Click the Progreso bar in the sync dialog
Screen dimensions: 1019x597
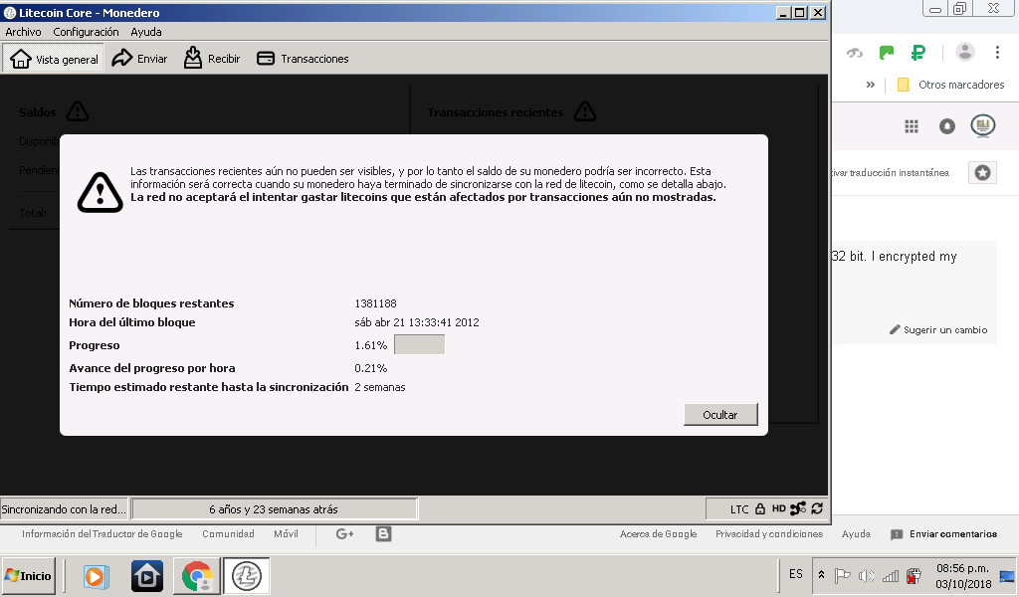[x=419, y=345]
